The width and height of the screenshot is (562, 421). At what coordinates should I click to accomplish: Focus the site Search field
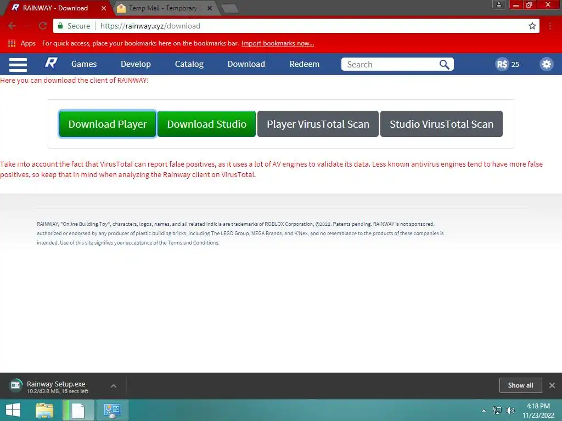pos(390,65)
